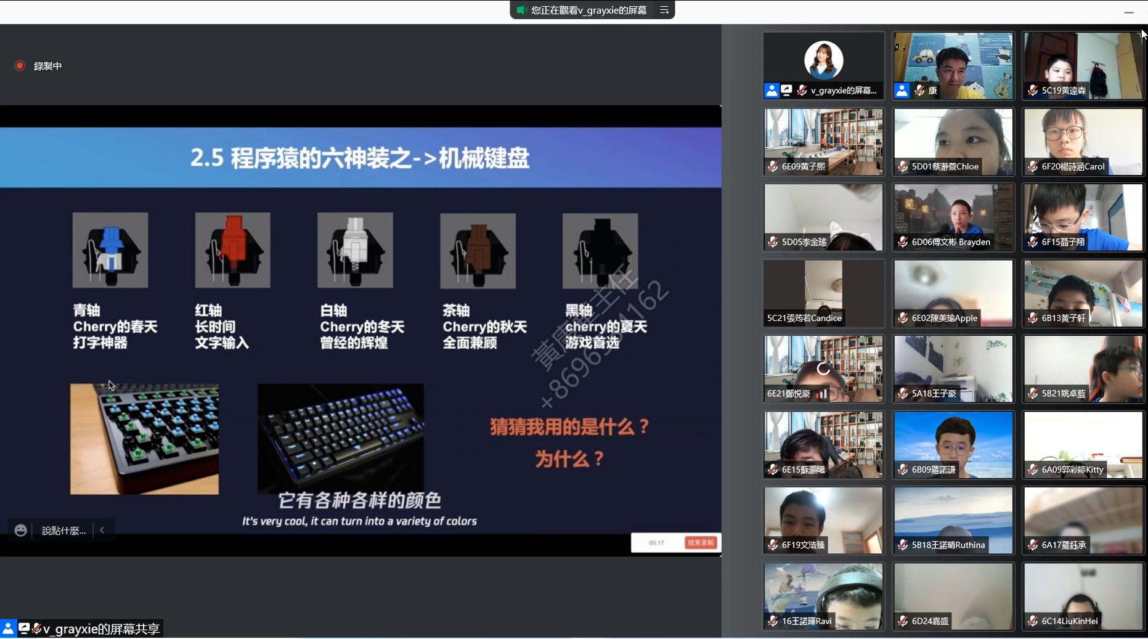Click muted mic icon of 16王諾暉Ravi
This screenshot has width=1148, height=639.
773,621
